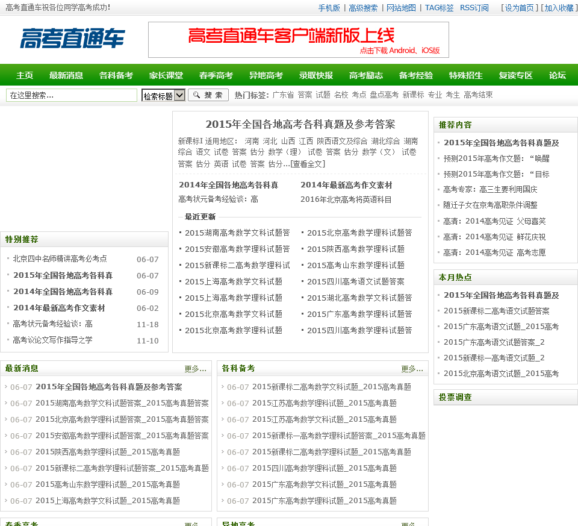Screen dimensions: 578x526
Task: Open 2015上海高考数学文科试题 in 最近更新
Action: tap(234, 281)
